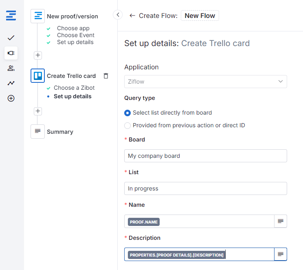Add step after Create Trello card
Image resolution: width=303 pixels, height=270 pixels.
(x=38, y=111)
